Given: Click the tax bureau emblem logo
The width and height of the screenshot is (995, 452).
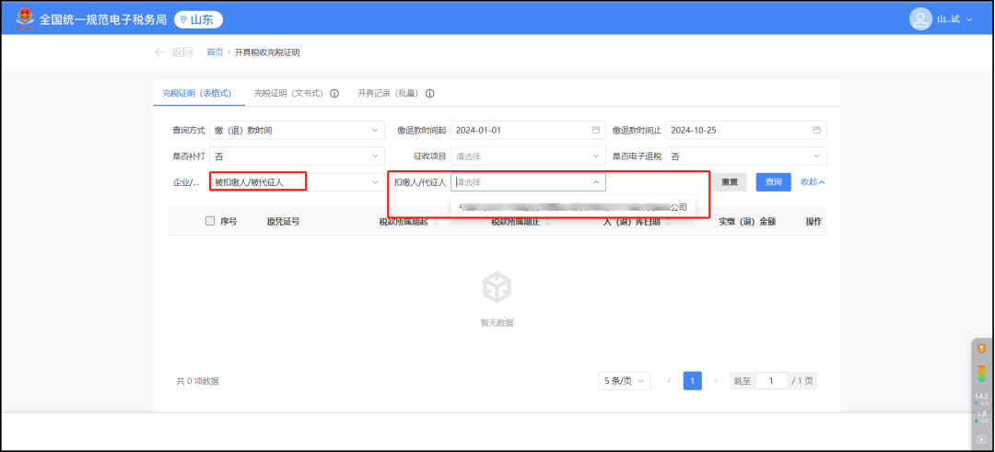Looking at the screenshot, I should (x=26, y=19).
